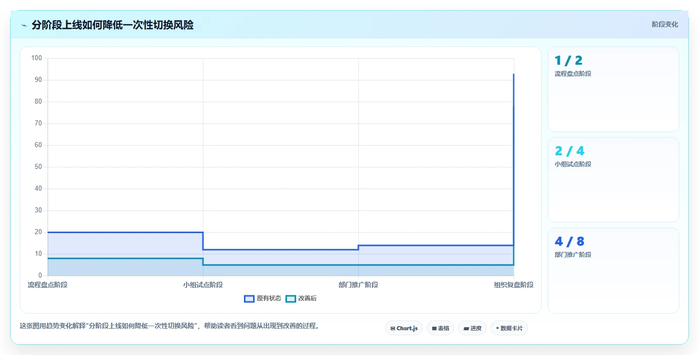Click the icon in the 表格 chip

pyautogui.click(x=434, y=328)
